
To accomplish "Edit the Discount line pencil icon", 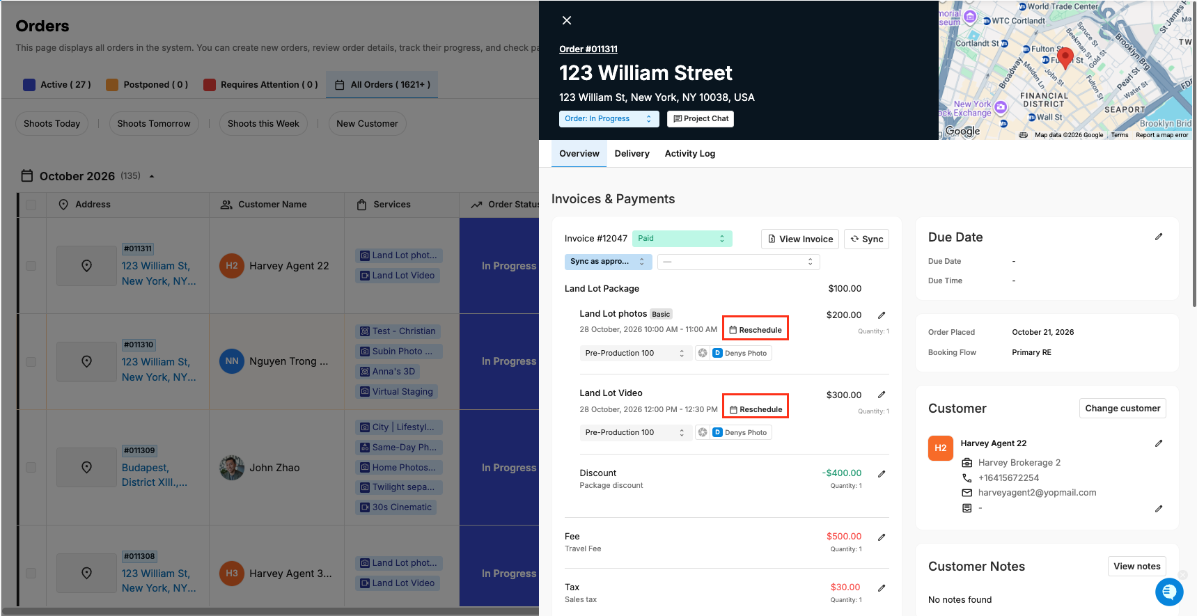I will click(x=882, y=473).
